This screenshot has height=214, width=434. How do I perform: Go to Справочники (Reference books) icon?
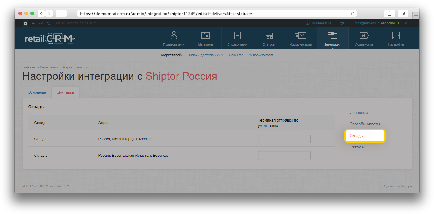click(x=237, y=36)
